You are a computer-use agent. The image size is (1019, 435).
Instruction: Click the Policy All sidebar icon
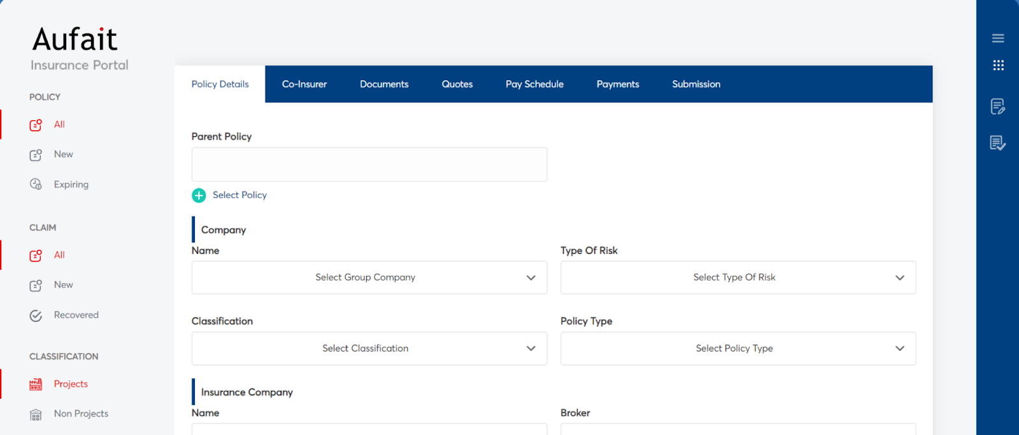click(36, 125)
